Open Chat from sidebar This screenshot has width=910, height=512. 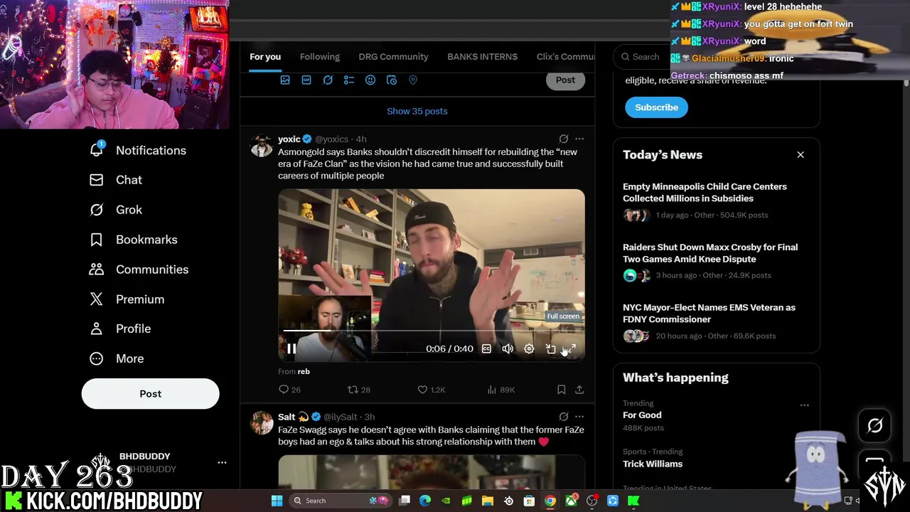click(115, 180)
